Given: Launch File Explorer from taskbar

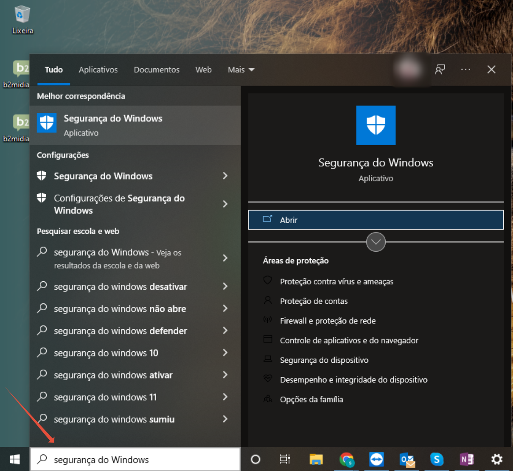Looking at the screenshot, I should [316, 459].
